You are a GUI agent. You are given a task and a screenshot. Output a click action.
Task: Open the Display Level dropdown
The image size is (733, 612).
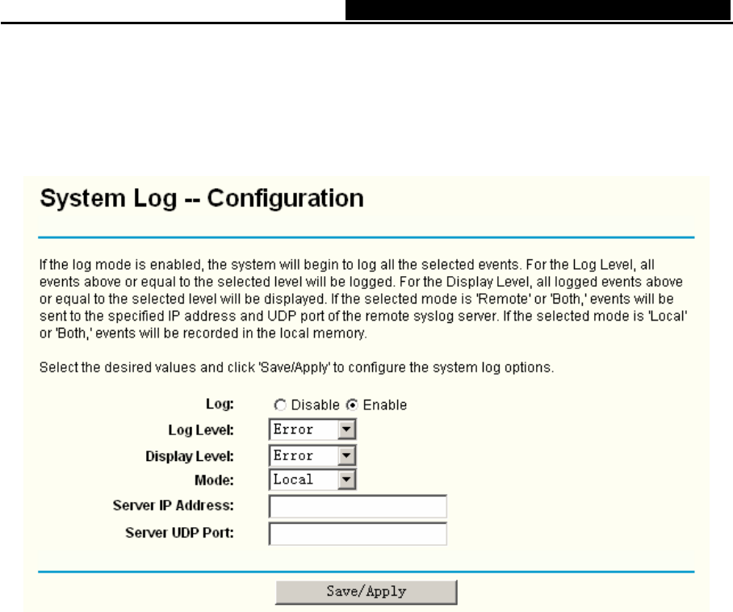pyautogui.click(x=312, y=455)
